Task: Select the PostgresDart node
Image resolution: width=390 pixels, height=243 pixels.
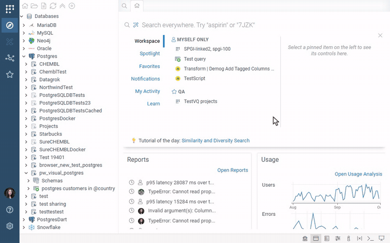Action: click(52, 220)
